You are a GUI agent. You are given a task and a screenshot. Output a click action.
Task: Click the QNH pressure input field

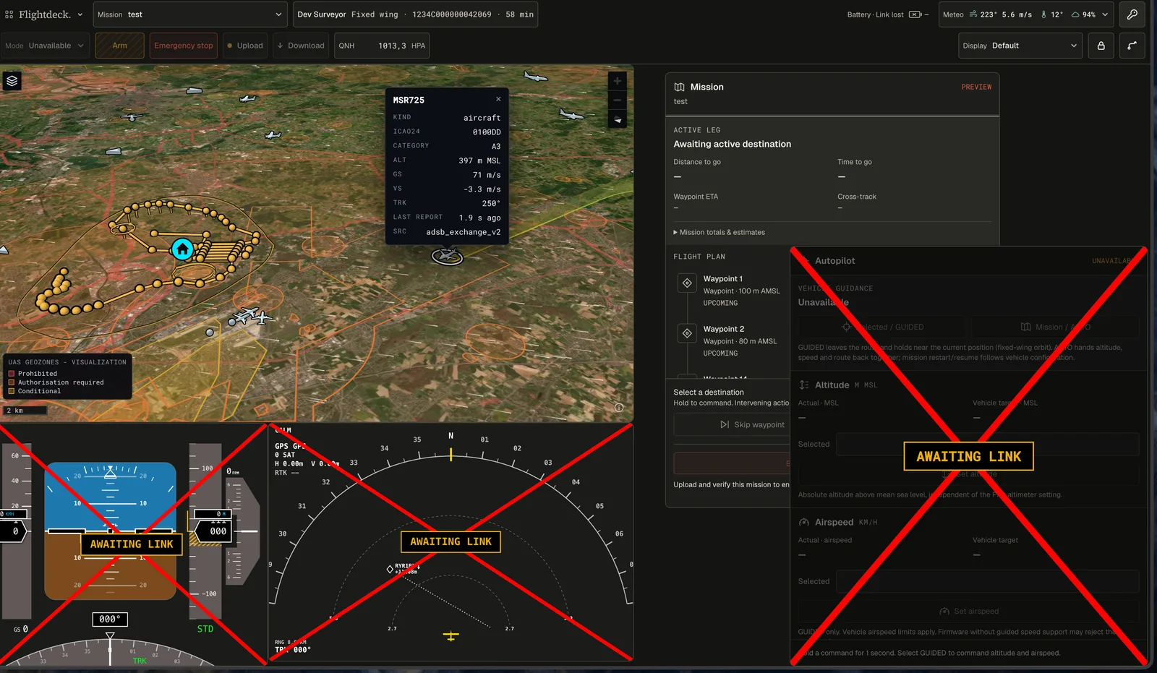(383, 46)
